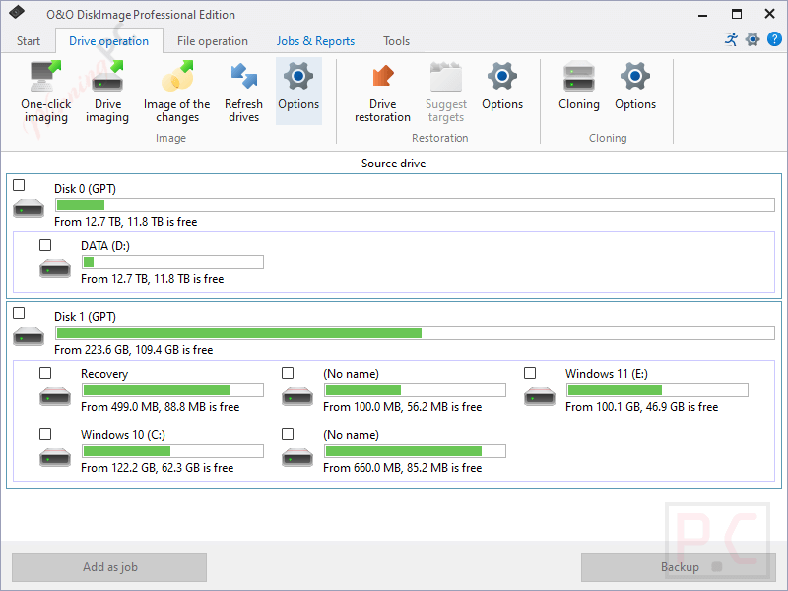The width and height of the screenshot is (788, 591).
Task: Open the Tools tab
Action: (396, 41)
